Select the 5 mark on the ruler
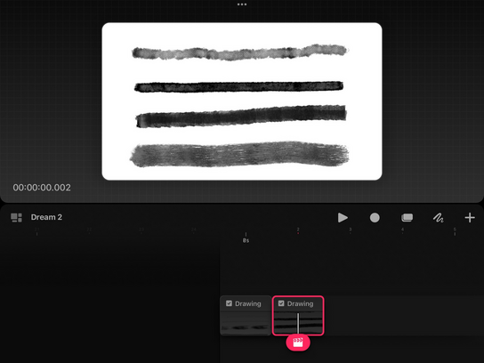The width and height of the screenshot is (484, 363). pos(455,231)
